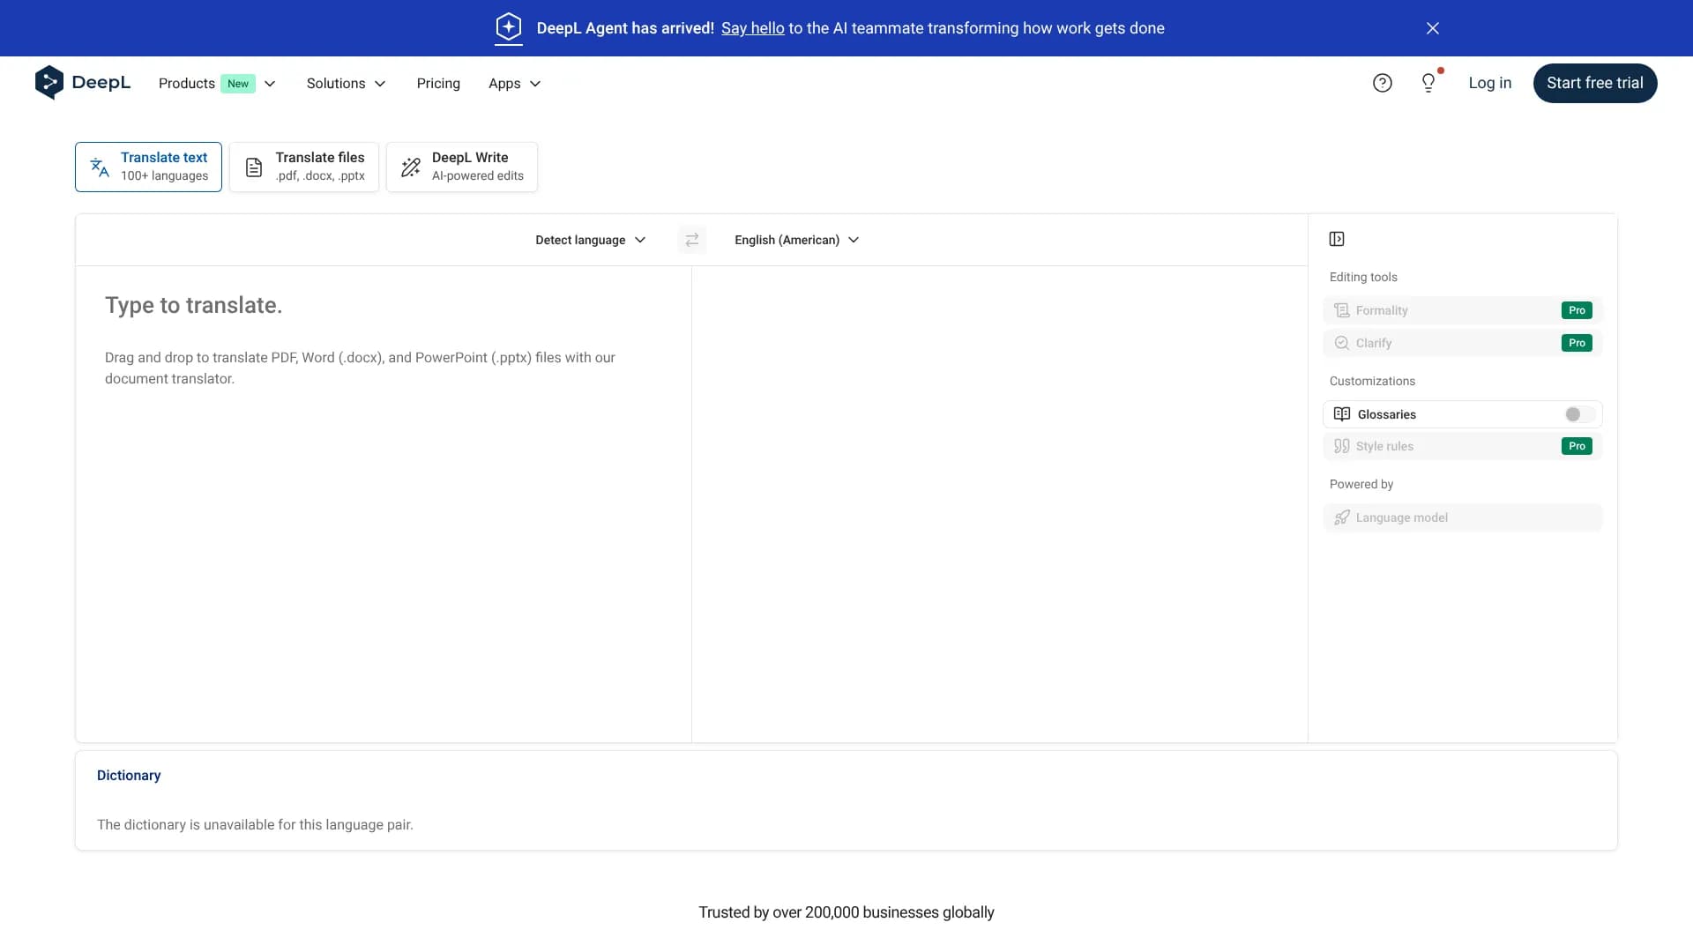Image resolution: width=1693 pixels, height=952 pixels.
Task: Switch to the Translate files tab
Action: coord(304,167)
